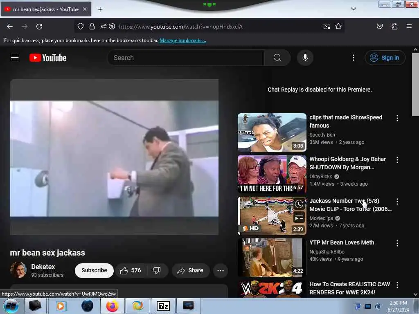Open options for Whoopi Goldberg video
This screenshot has width=419, height=314.
click(397, 160)
